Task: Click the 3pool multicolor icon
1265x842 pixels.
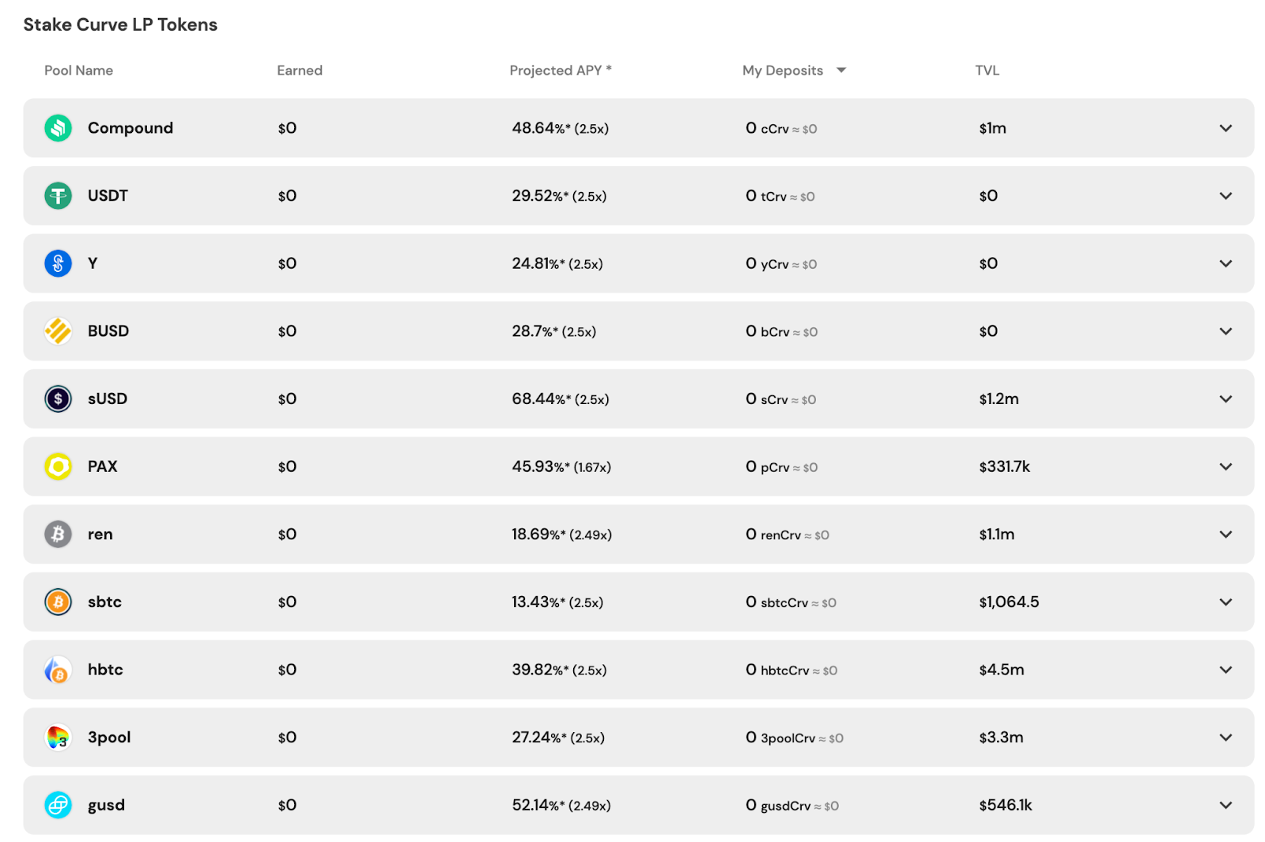Action: pyautogui.click(x=58, y=737)
